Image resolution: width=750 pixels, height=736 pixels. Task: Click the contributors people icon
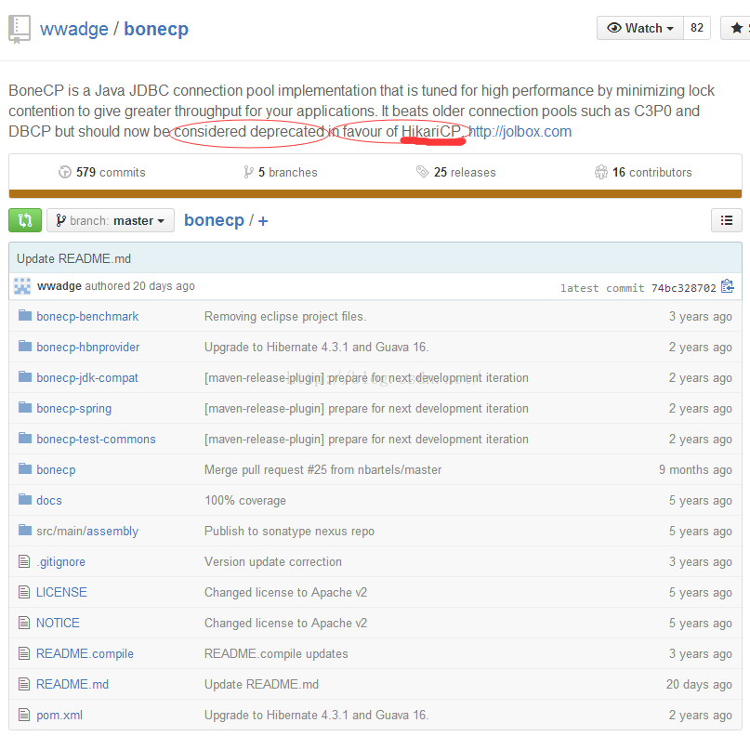[600, 172]
